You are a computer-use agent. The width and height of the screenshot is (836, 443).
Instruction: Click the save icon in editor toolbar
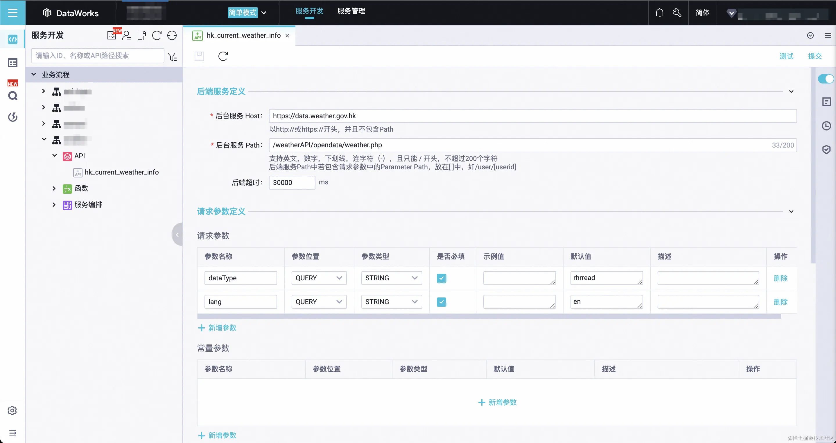pyautogui.click(x=199, y=56)
